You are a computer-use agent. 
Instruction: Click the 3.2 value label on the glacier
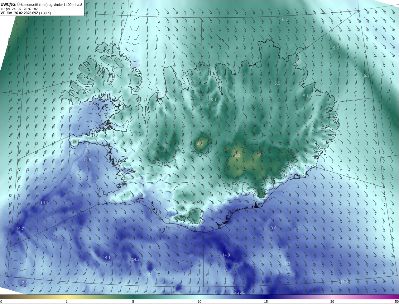[200, 144]
